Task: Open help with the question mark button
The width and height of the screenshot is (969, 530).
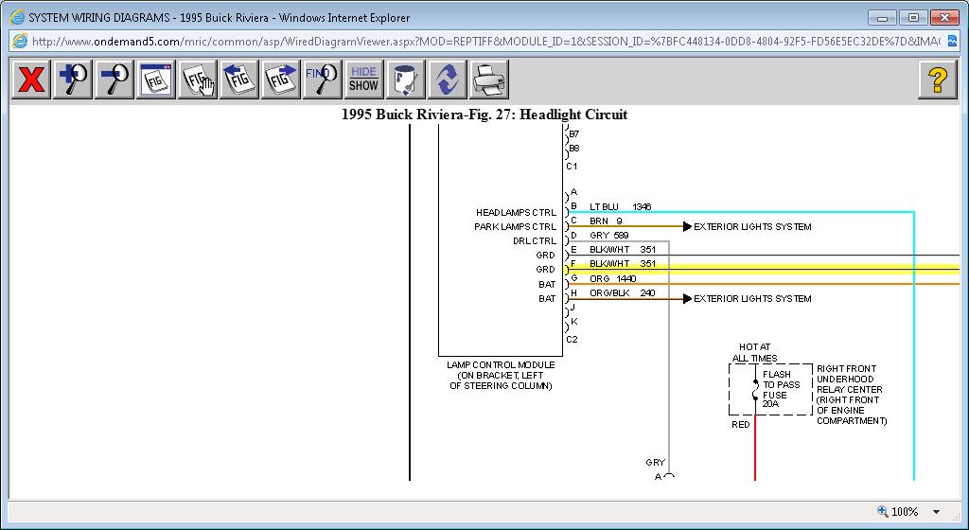Action: 937,79
